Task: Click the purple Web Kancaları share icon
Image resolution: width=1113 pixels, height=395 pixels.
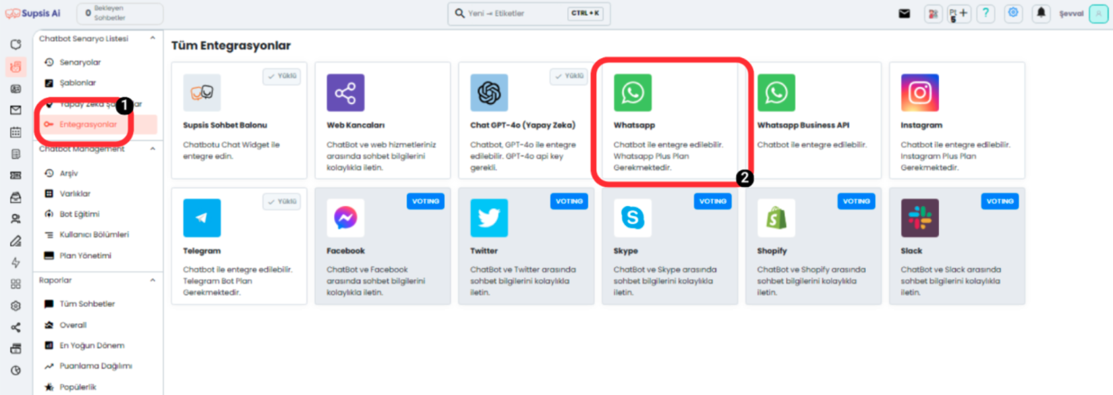Action: (345, 93)
